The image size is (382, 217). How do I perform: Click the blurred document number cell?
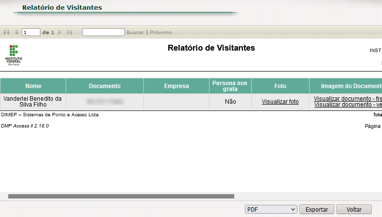coord(104,101)
